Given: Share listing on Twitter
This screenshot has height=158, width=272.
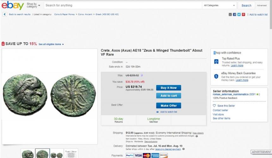Looking at the screenshot, I should click(x=239, y=15).
